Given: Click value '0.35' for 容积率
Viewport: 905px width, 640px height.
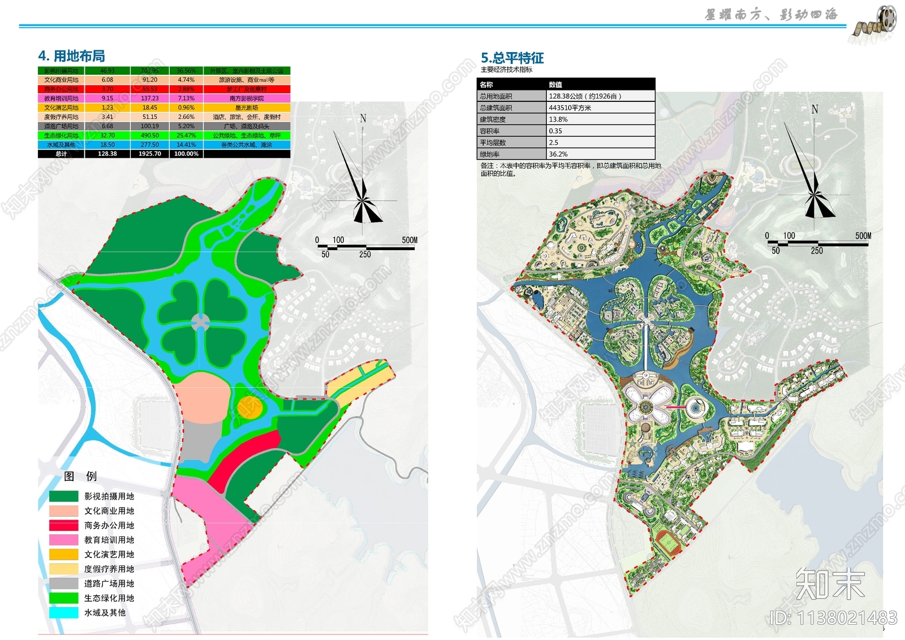Looking at the screenshot, I should click(555, 131).
